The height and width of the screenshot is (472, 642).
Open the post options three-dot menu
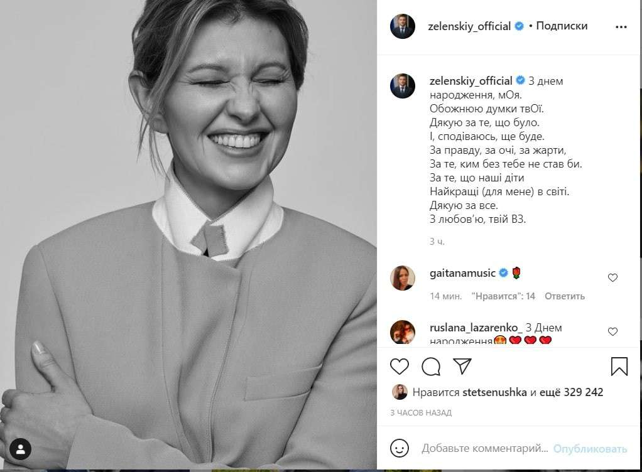(x=621, y=26)
